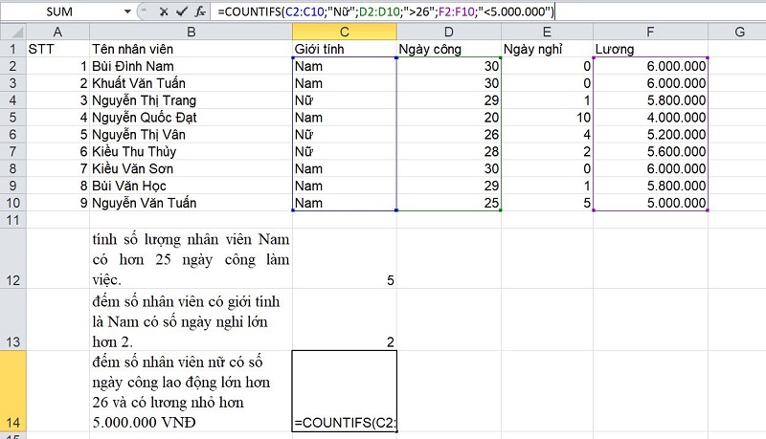Select row 12 header
766x439 pixels.
pyautogui.click(x=12, y=258)
